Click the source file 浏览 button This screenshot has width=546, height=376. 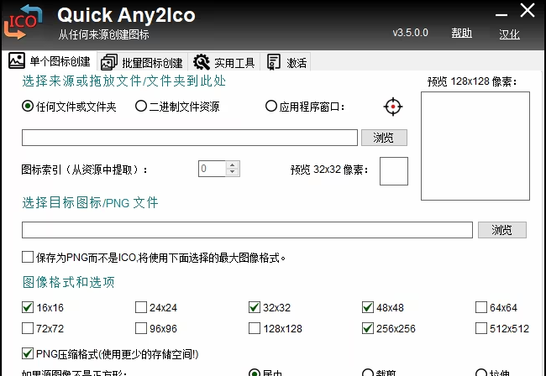[x=384, y=138]
